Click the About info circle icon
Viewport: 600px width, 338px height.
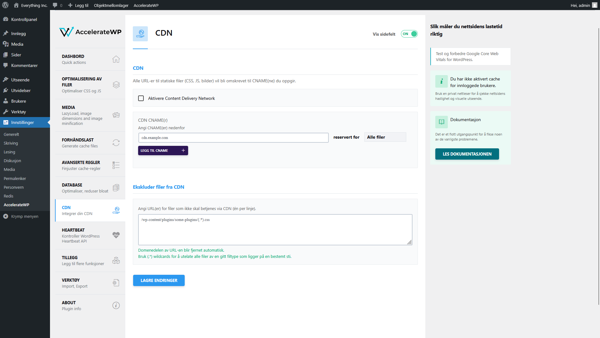116,305
